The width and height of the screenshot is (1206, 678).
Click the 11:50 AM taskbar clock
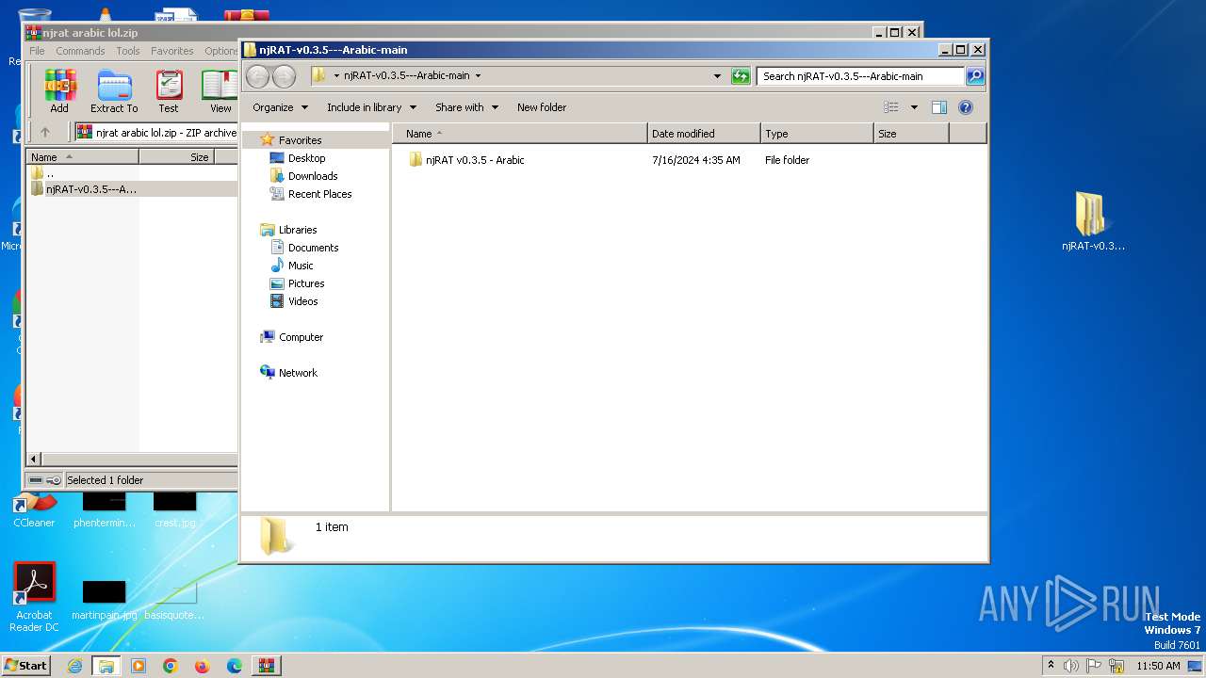click(1158, 666)
